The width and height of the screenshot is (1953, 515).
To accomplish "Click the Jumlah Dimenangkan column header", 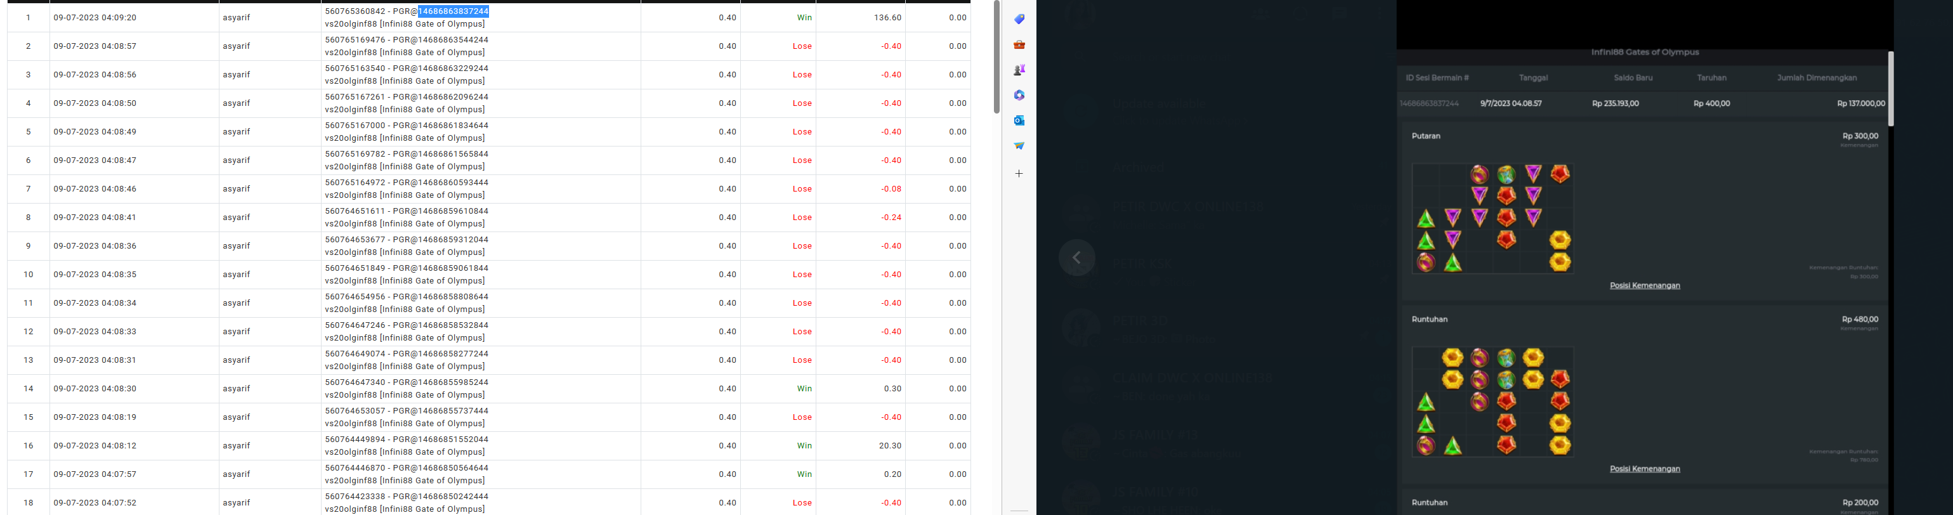I will pos(1817,77).
